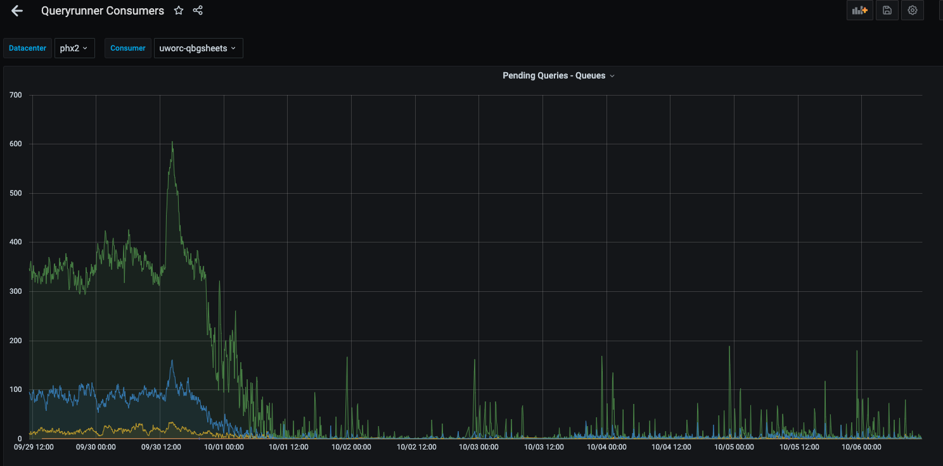
Task: Click the Consumer variable label
Action: coord(128,48)
